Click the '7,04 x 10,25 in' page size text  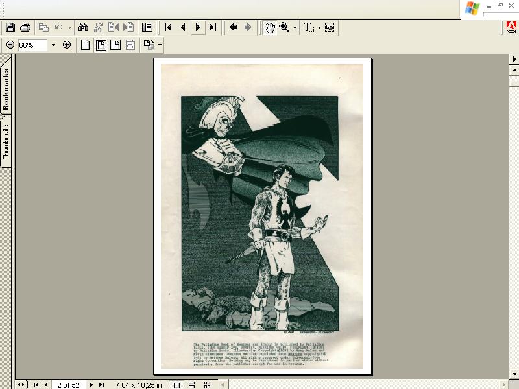[139, 385]
